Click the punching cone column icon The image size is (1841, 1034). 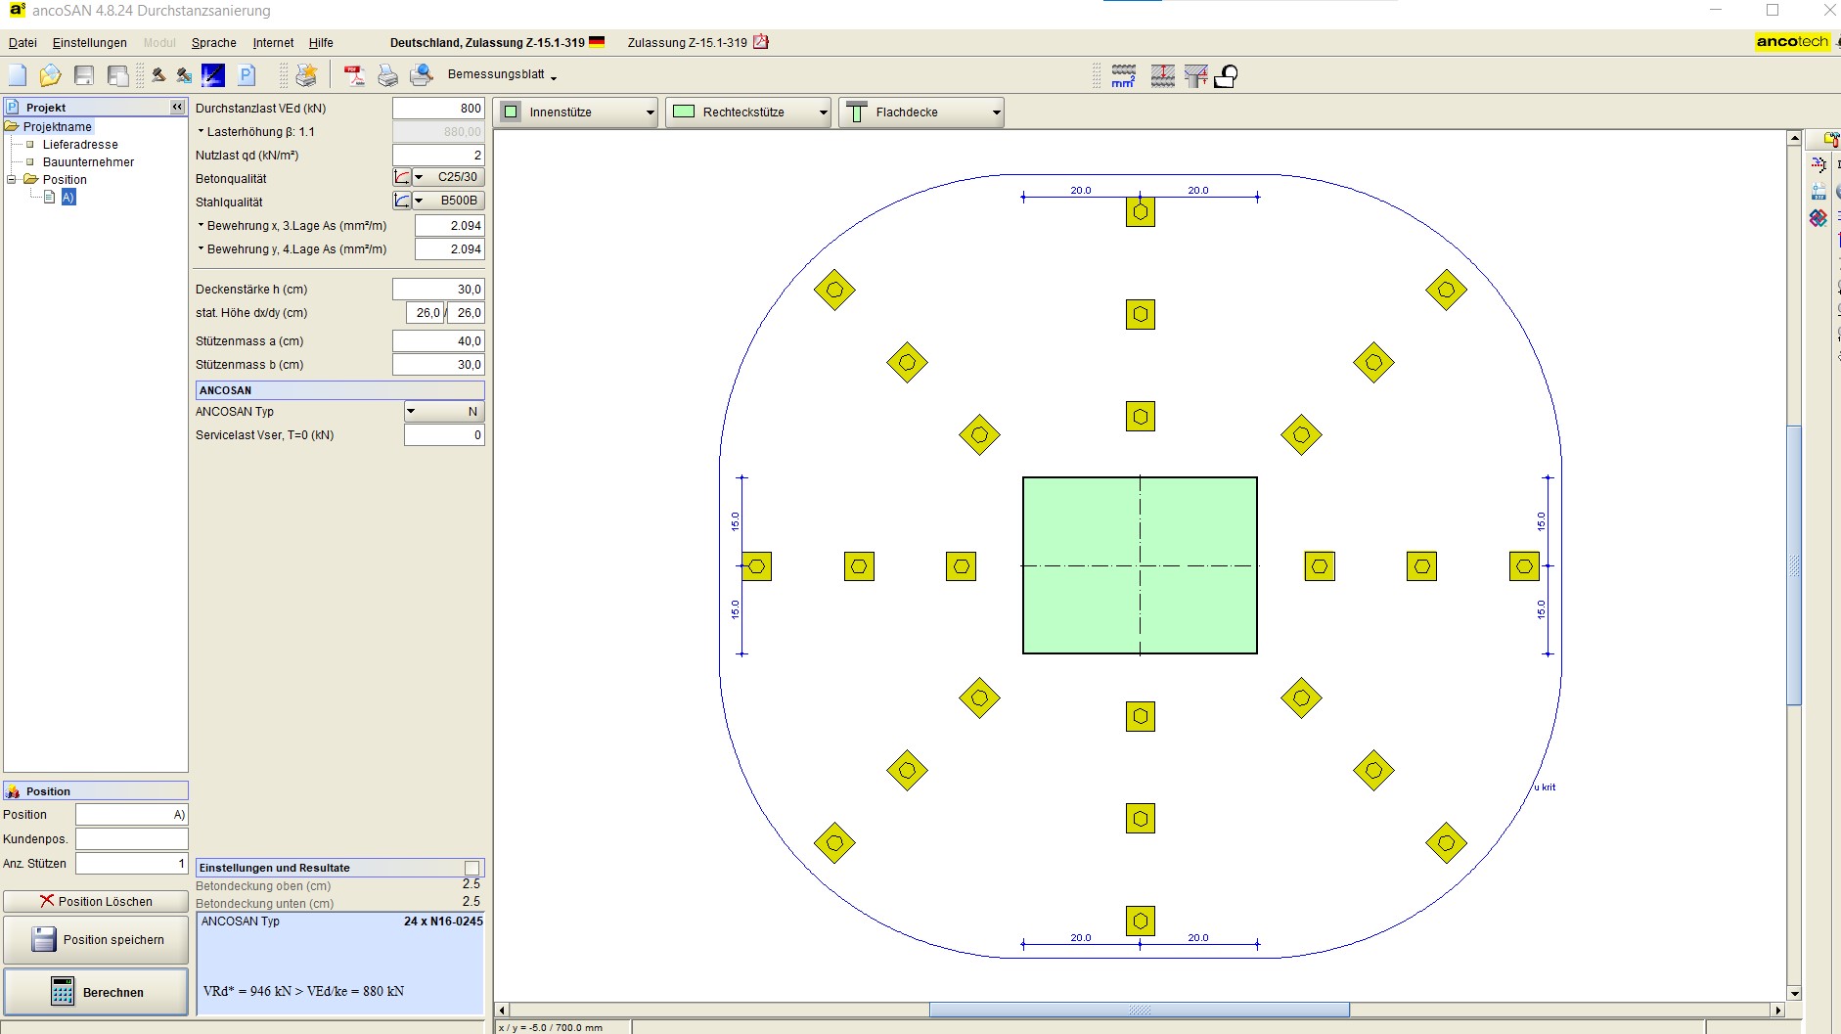point(1195,76)
